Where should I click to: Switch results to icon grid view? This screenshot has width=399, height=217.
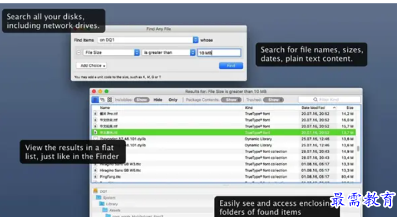(x=110, y=100)
